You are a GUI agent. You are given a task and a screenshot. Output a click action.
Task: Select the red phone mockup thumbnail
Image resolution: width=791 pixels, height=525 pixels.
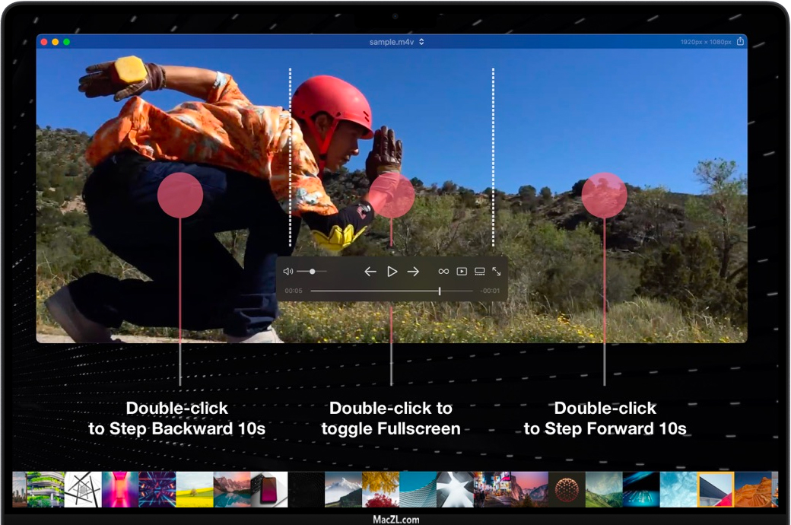point(269,489)
